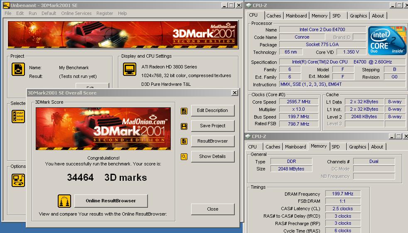
Task: Click the processor Name field Intel Core 2 Duo E4700
Action: pos(322,29)
